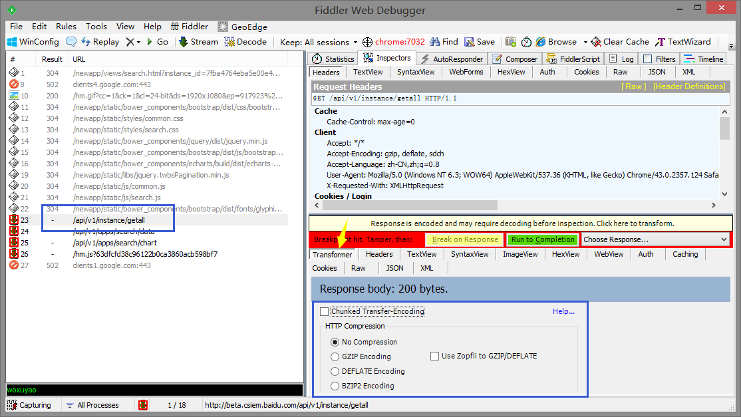This screenshot has height=417, width=741.
Task: Click Go to resume breakpoints
Action: pos(158,41)
